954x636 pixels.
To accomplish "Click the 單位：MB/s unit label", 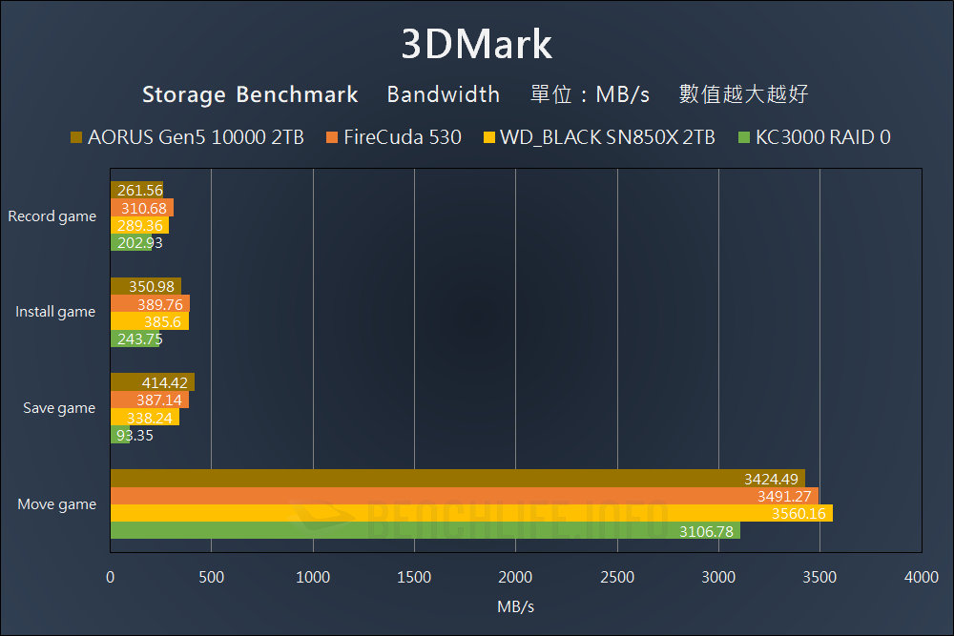I will 590,94.
